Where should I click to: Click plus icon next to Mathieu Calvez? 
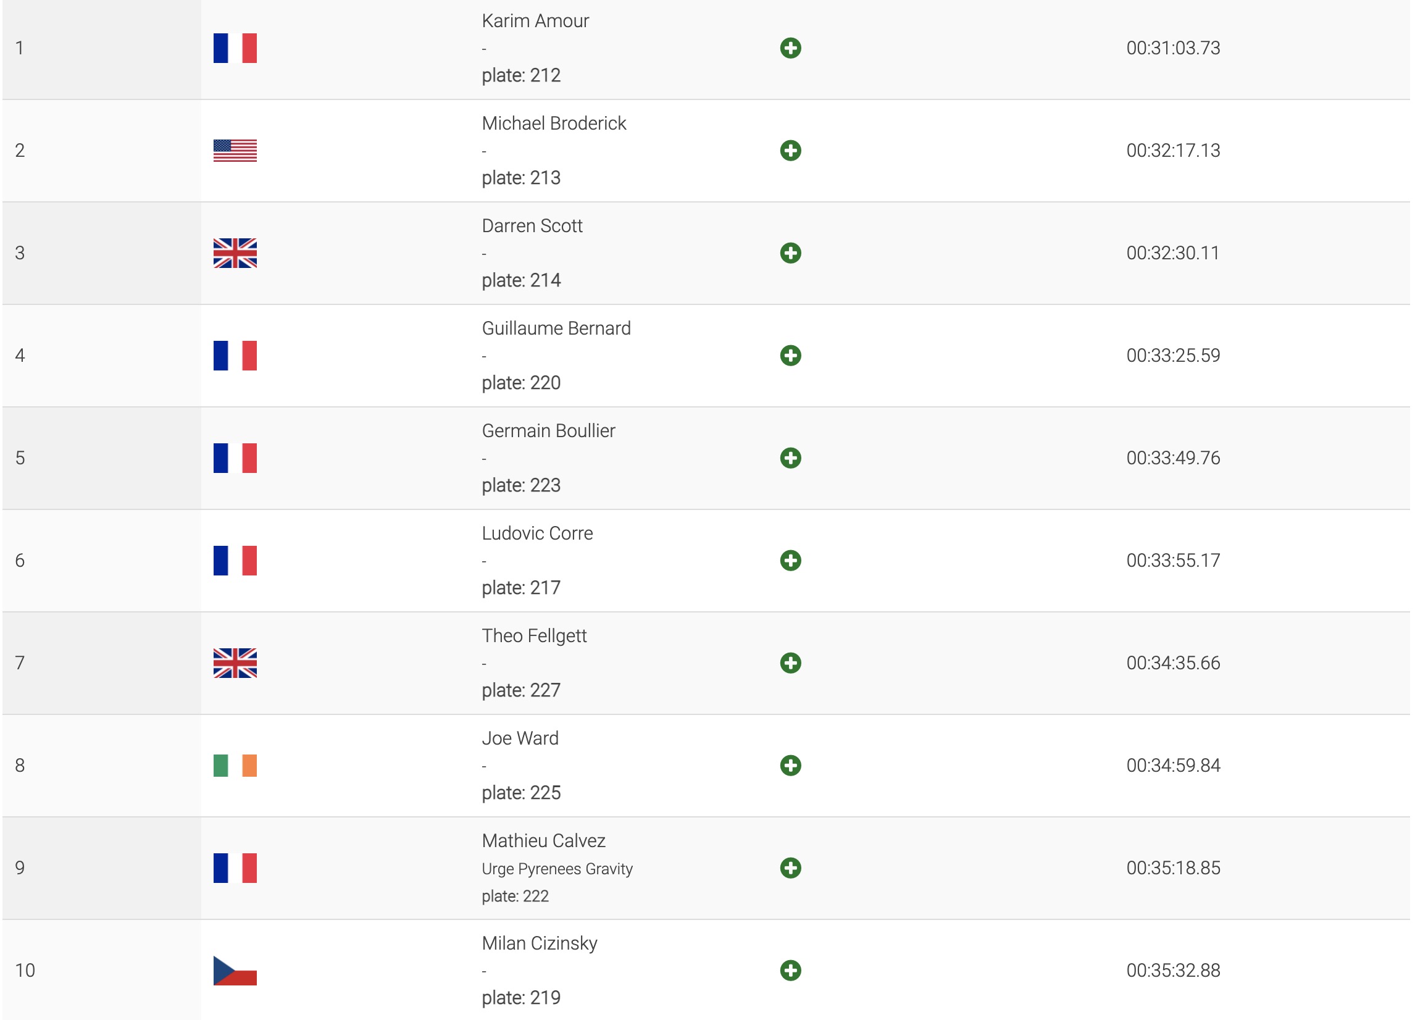790,867
